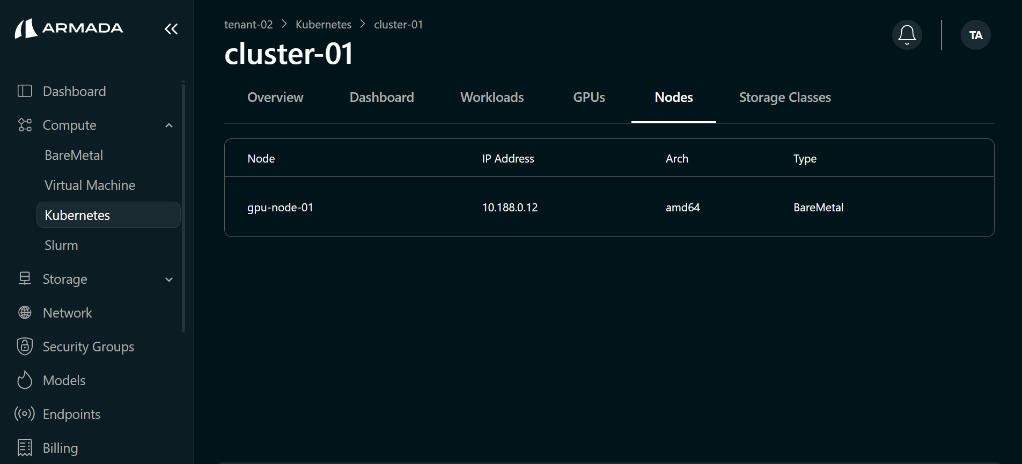The image size is (1022, 464).
Task: Click the Storage icon in sidebar
Action: (x=25, y=278)
